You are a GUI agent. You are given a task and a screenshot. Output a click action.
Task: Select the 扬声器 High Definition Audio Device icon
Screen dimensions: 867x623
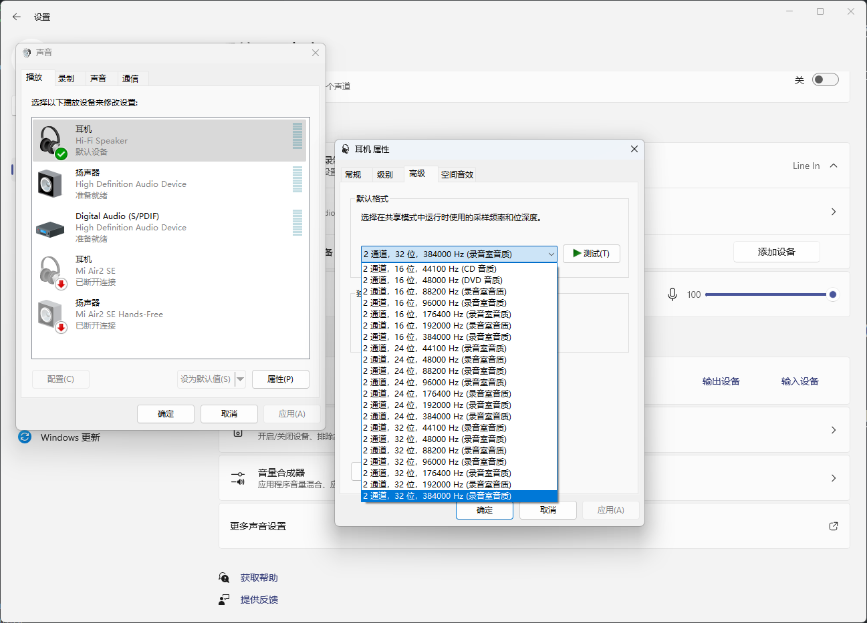coord(50,184)
